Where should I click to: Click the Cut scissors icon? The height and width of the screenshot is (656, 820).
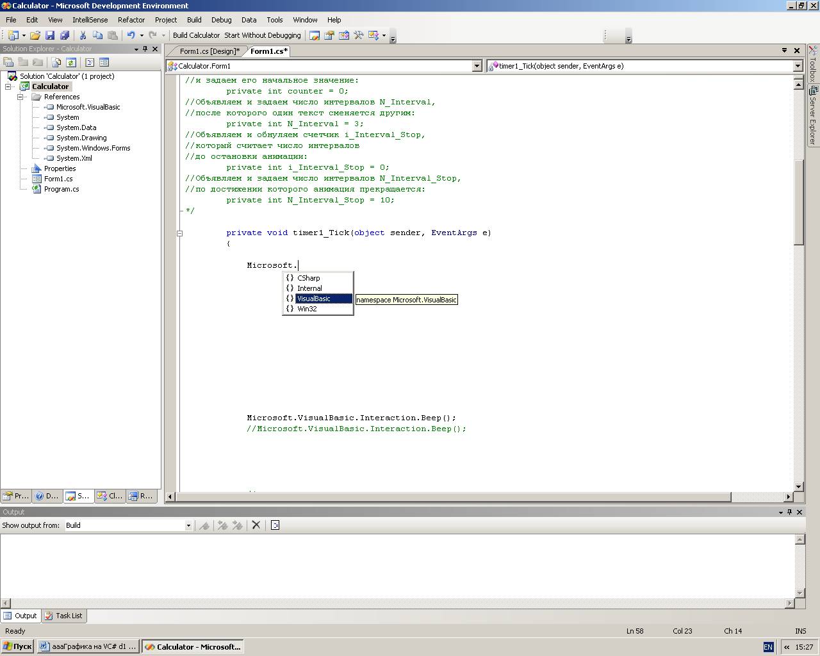click(x=83, y=35)
